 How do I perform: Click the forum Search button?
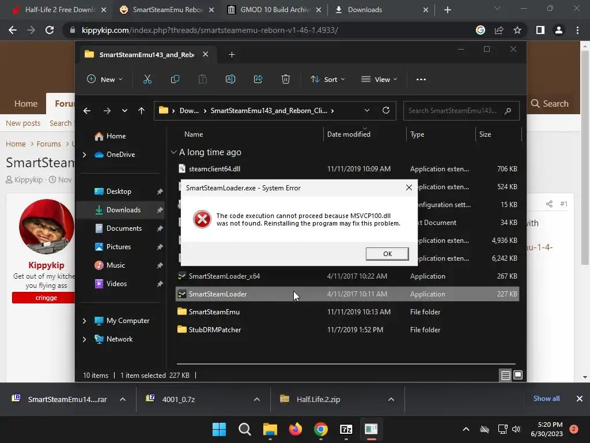coord(550,104)
